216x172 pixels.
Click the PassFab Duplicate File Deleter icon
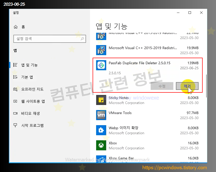[x=101, y=65]
